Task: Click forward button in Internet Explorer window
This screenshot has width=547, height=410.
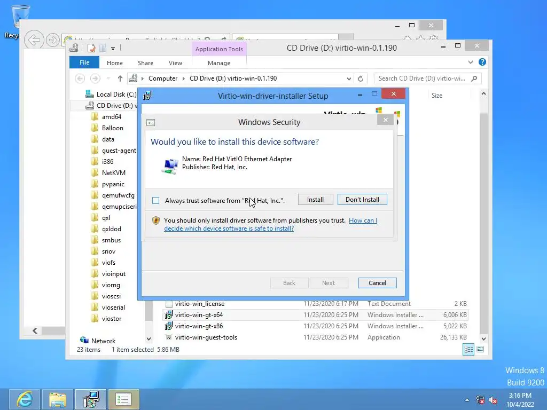Action: pos(53,40)
